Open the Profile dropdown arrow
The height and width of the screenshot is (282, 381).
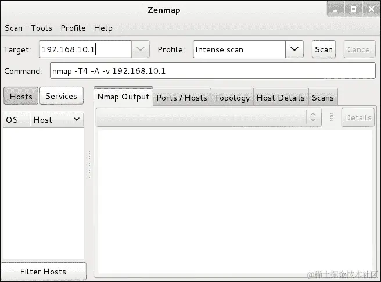pyautogui.click(x=294, y=49)
